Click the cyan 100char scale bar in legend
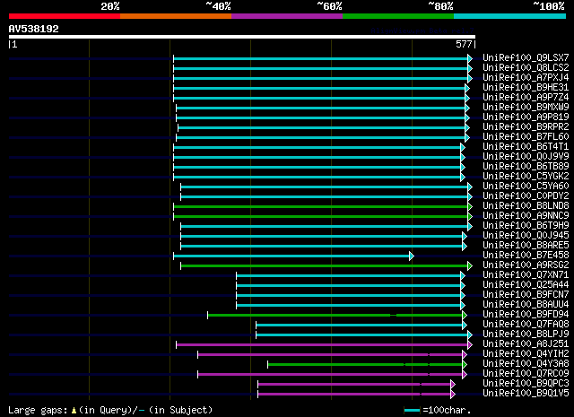The width and height of the screenshot is (574, 417). pyautogui.click(x=413, y=411)
